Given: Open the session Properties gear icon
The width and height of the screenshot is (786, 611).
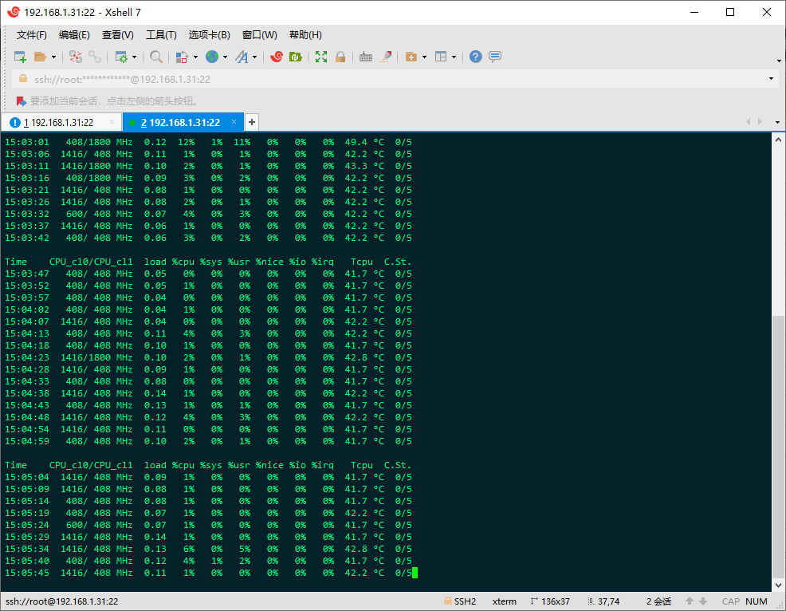Looking at the screenshot, I should (121, 57).
